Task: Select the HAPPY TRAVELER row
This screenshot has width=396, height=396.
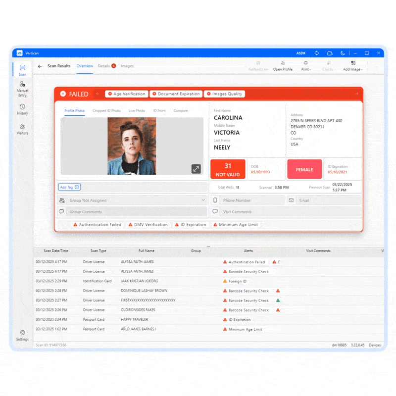Action: (208, 319)
